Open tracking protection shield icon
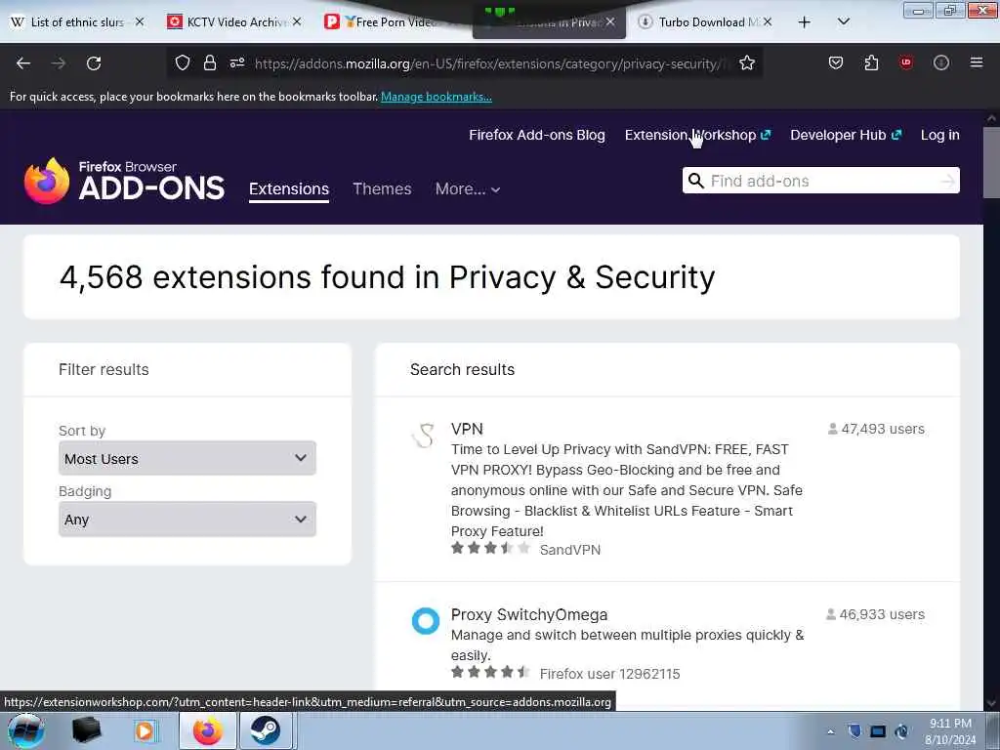This screenshot has width=1000, height=750. 183,62
